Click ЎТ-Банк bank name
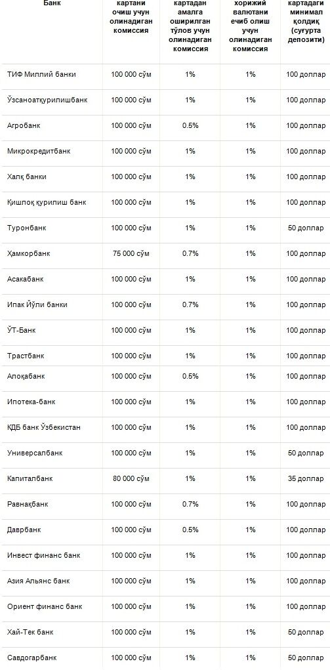330x670 pixels. tap(22, 331)
